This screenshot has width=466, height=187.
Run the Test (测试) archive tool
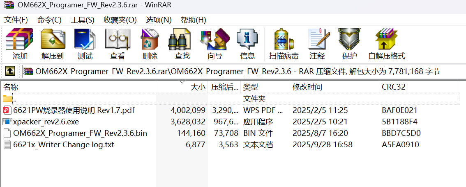85,44
